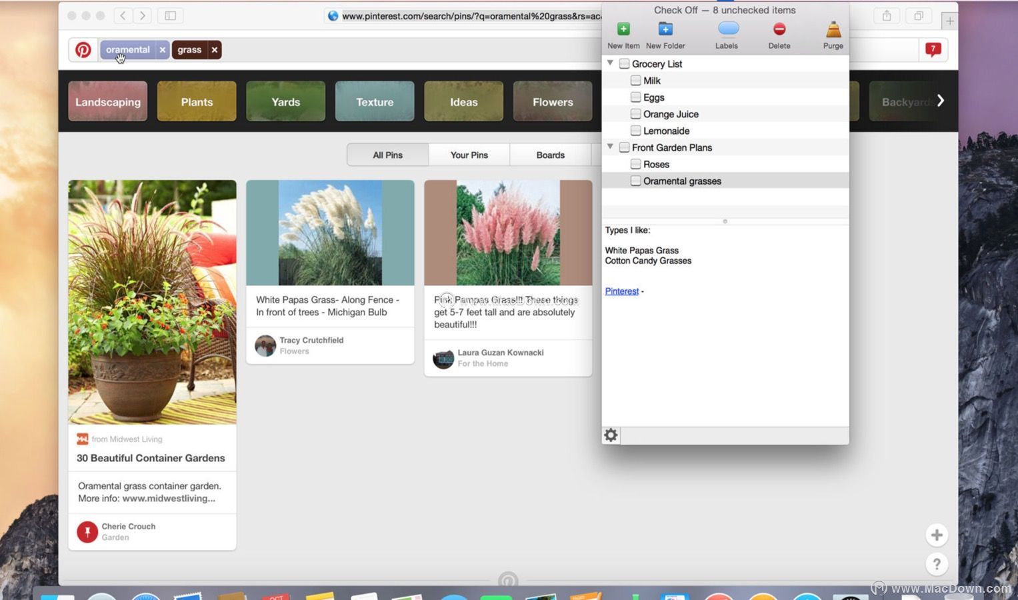
Task: Check the Front Garden Plans folder checkbox
Action: [625, 147]
